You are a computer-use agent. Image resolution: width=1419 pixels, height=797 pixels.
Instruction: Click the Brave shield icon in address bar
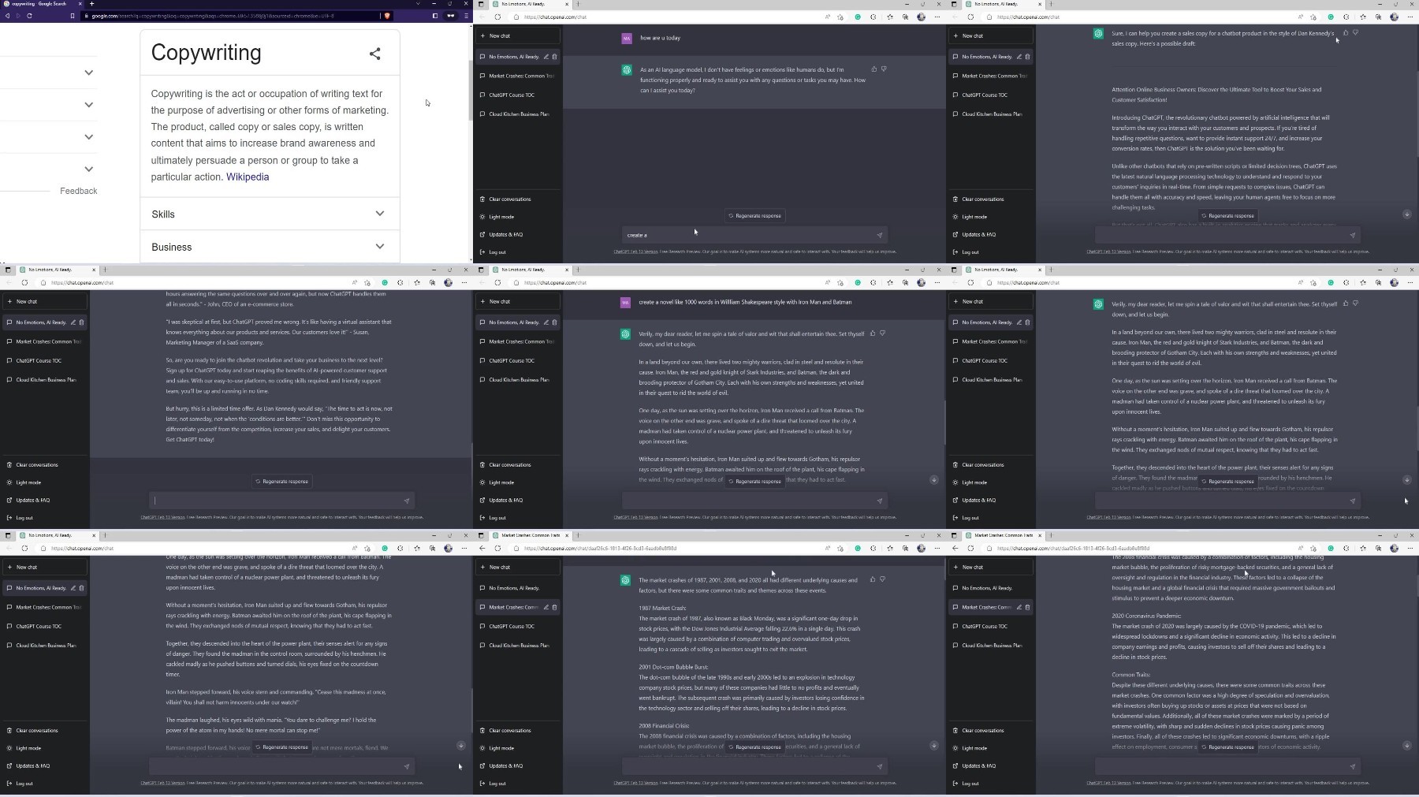coord(386,16)
